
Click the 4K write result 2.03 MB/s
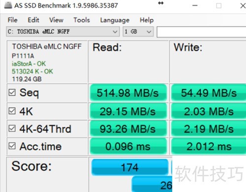209,111
